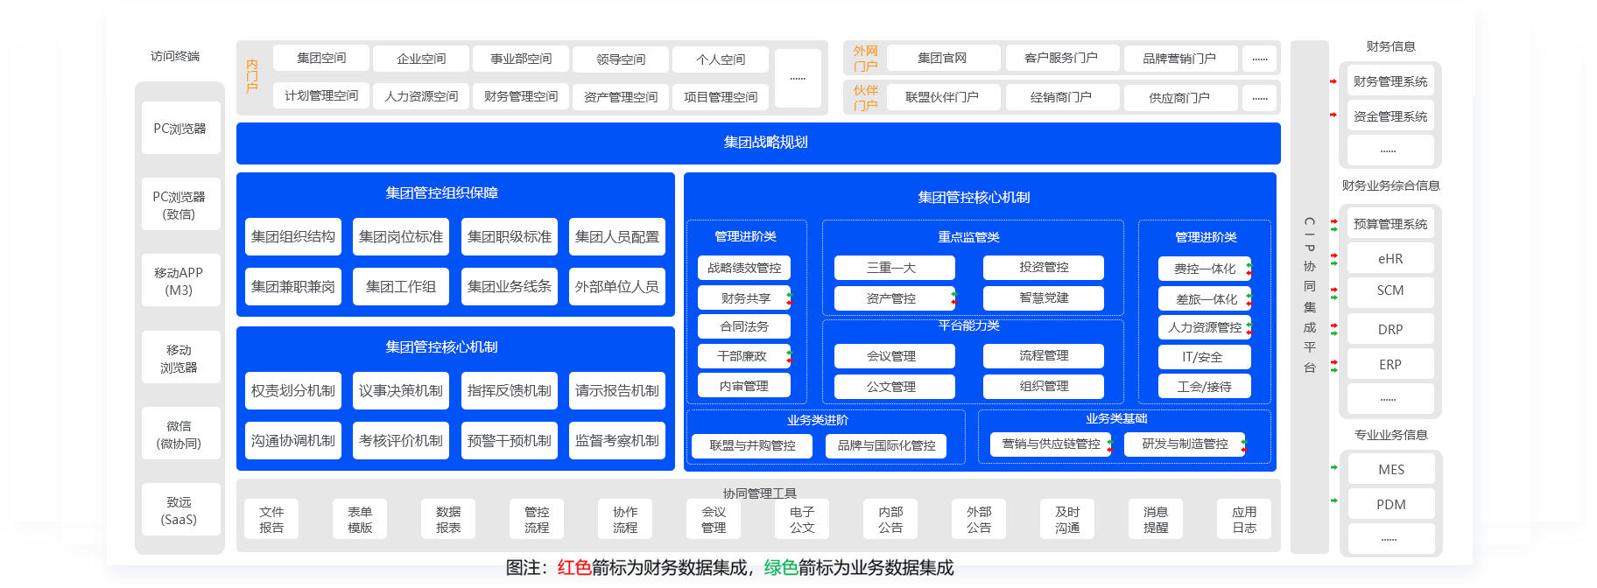1597x588 pixels.
Task: Select the 三重一大 supervision item
Action: 894,268
